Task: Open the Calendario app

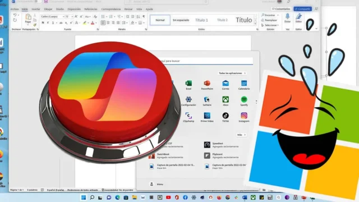Action: tap(244, 85)
